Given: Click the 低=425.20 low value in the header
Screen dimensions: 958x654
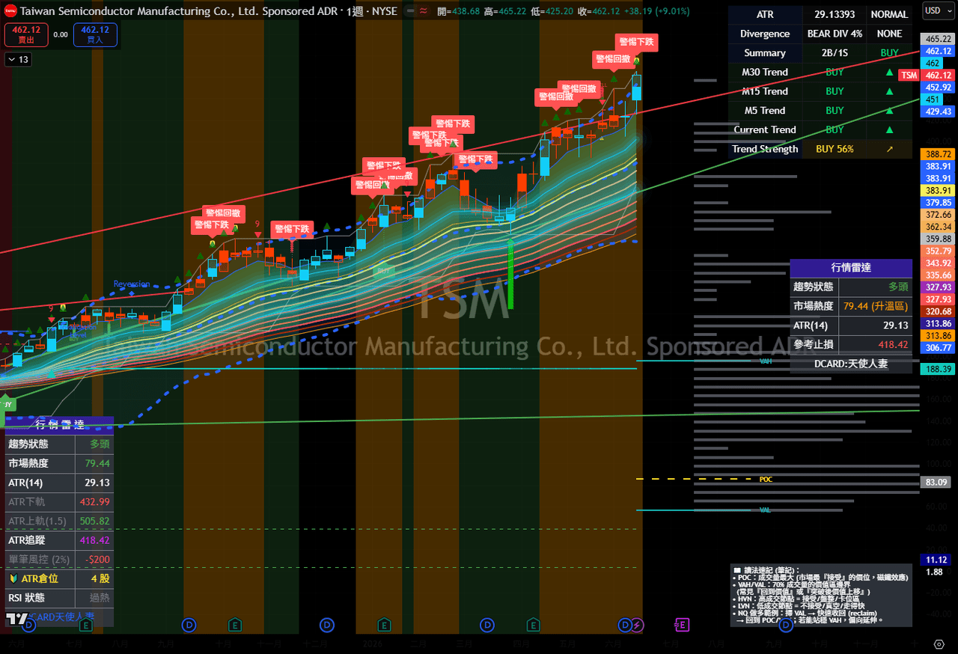Looking at the screenshot, I should 551,11.
